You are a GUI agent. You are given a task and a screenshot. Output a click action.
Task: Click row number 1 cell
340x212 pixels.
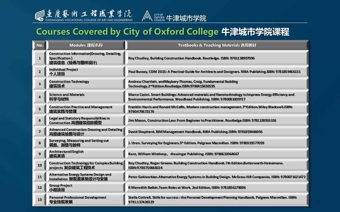(x=40, y=58)
